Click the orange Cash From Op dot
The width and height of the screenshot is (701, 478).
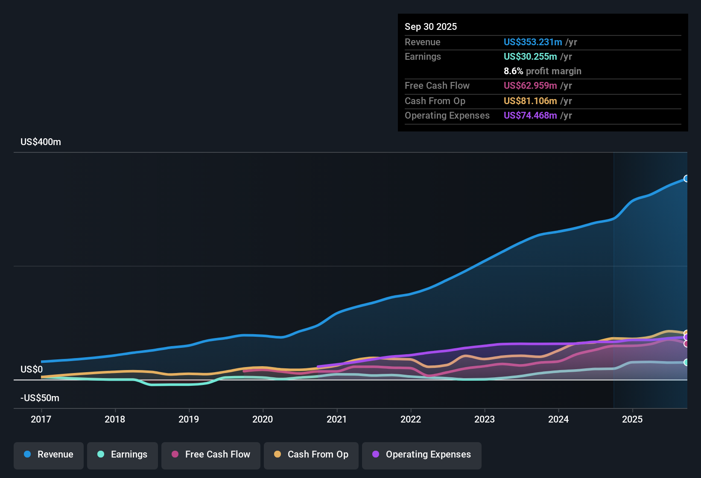coord(277,455)
